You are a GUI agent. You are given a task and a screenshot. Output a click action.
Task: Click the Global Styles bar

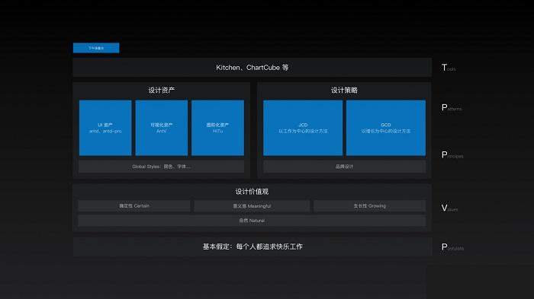click(x=162, y=167)
